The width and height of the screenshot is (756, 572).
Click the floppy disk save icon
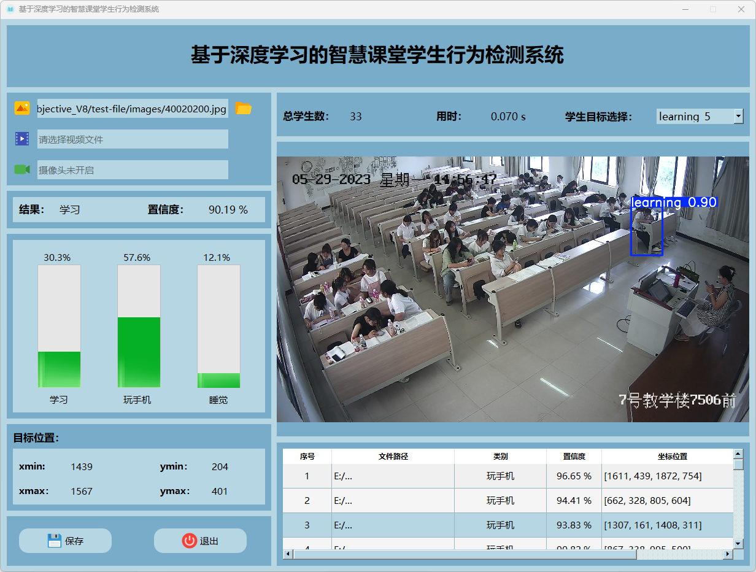coord(55,541)
